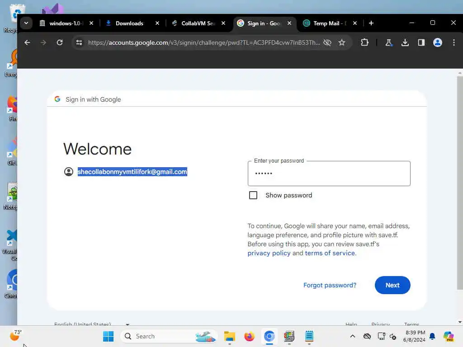Screen dimensions: 463x347
Task: Expand the tab search dropdown
Action: [26, 23]
